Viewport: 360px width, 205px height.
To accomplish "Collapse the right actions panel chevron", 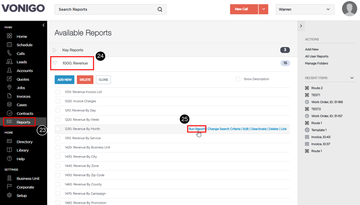I will click(301, 26).
